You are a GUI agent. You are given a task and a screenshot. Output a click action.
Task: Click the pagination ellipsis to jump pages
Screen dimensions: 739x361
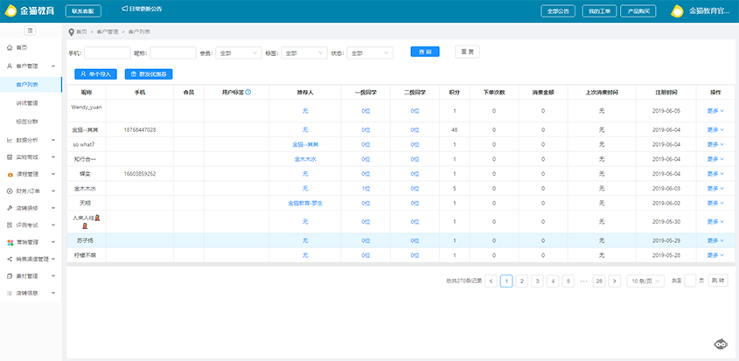(x=584, y=281)
